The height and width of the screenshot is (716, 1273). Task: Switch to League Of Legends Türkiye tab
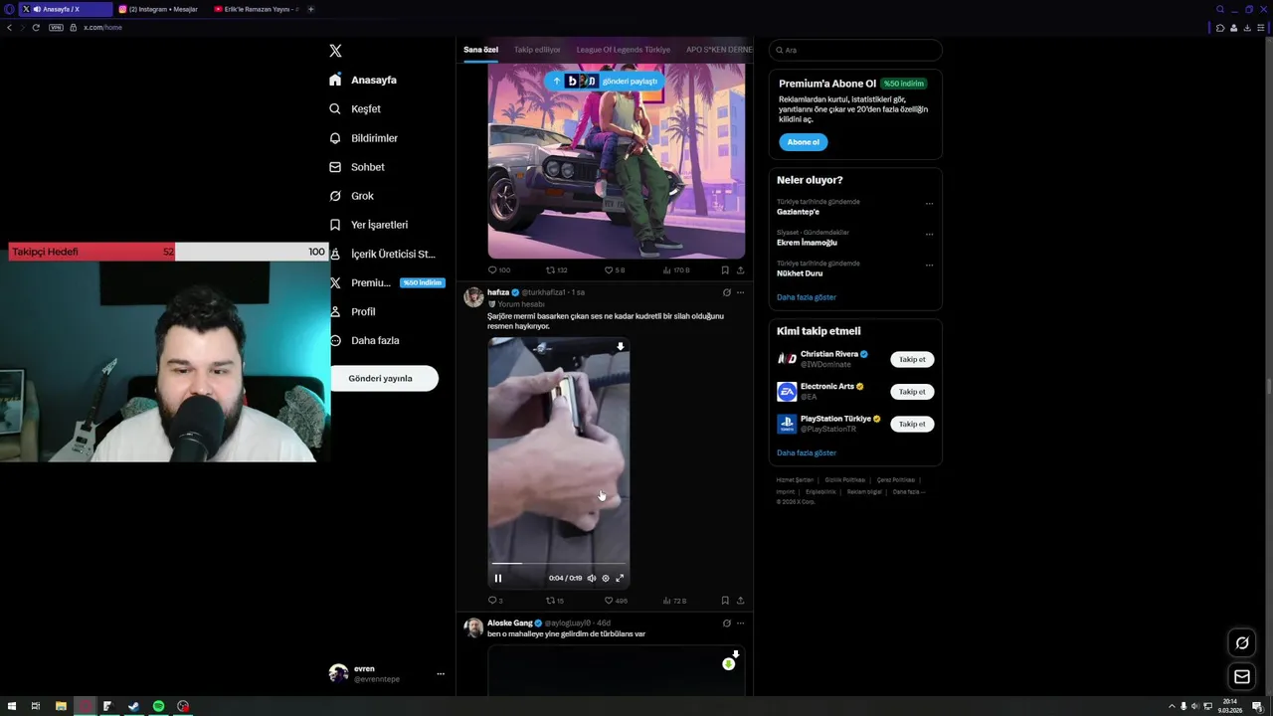pos(624,50)
